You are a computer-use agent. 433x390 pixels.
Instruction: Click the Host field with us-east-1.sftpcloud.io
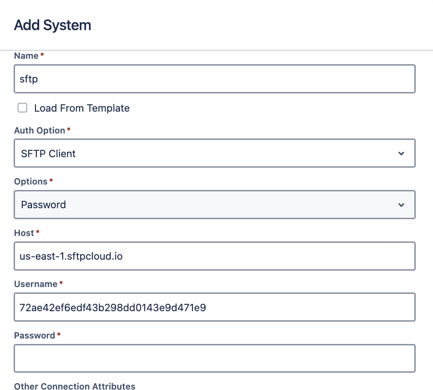215,256
